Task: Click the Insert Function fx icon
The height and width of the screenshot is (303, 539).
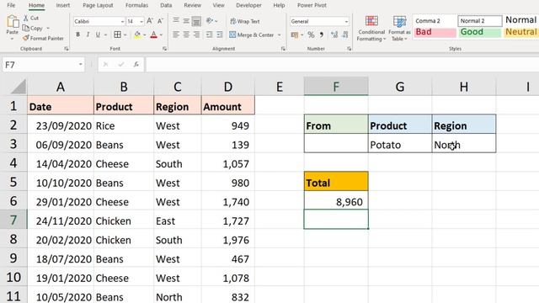Action: click(x=136, y=64)
